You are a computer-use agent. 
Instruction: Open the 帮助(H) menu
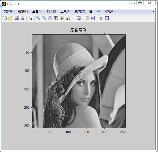pyautogui.click(x=110, y=11)
